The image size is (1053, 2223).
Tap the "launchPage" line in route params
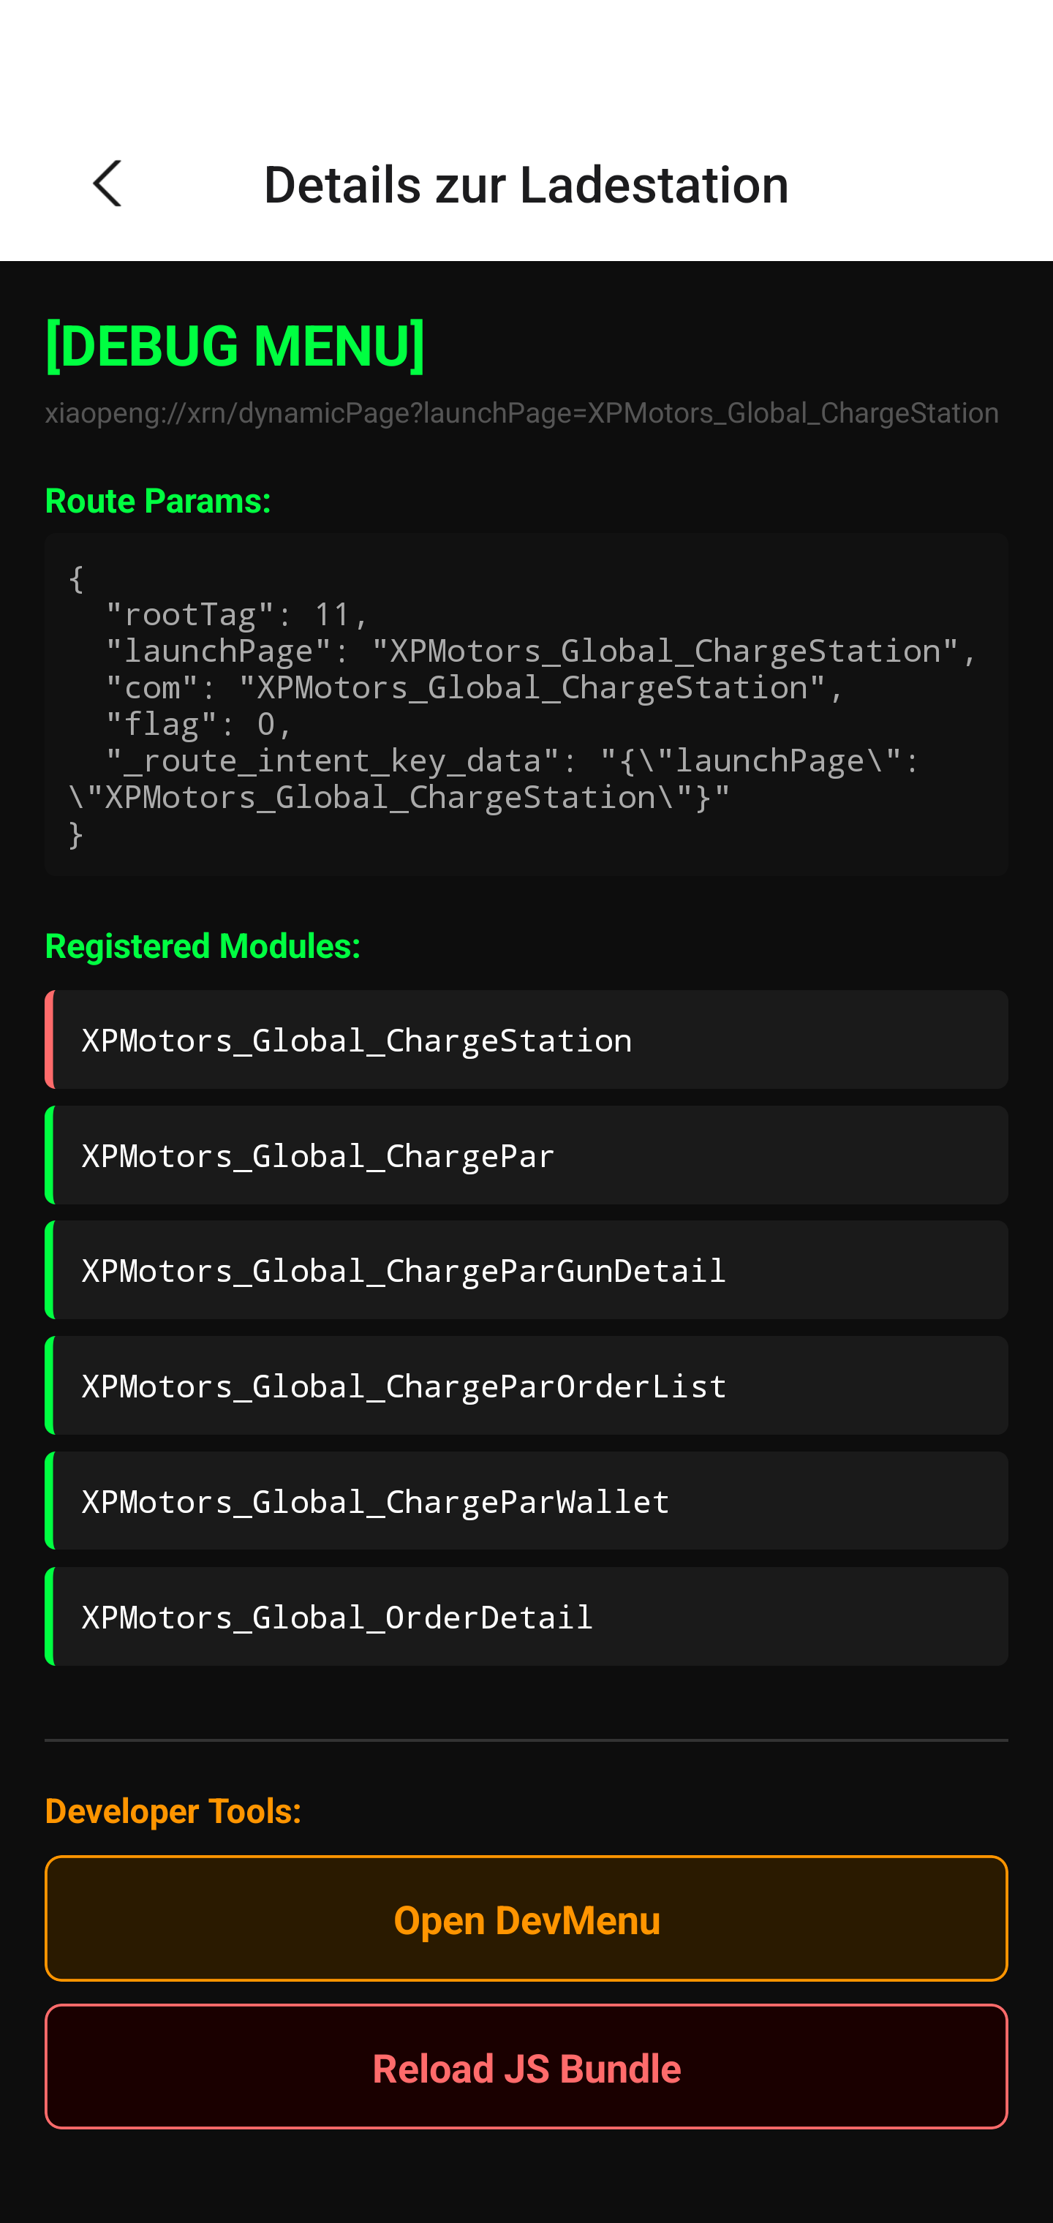click(540, 651)
